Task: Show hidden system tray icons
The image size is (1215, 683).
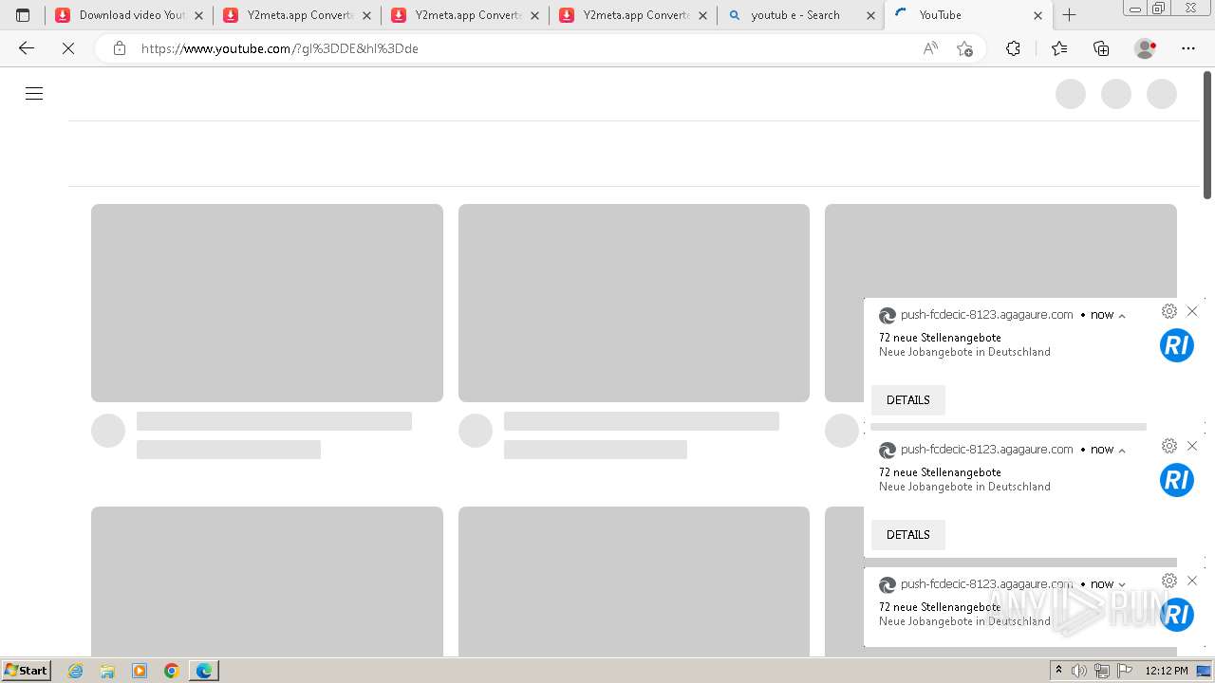Action: point(1058,671)
